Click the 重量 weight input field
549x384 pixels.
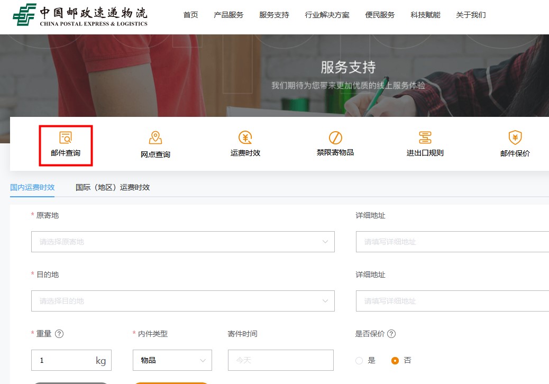pyautogui.click(x=63, y=360)
